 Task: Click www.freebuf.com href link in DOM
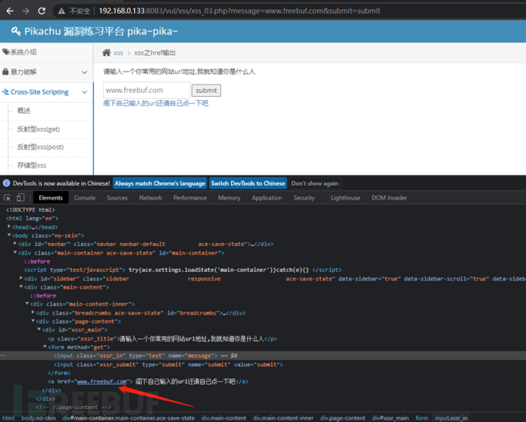[x=101, y=382]
